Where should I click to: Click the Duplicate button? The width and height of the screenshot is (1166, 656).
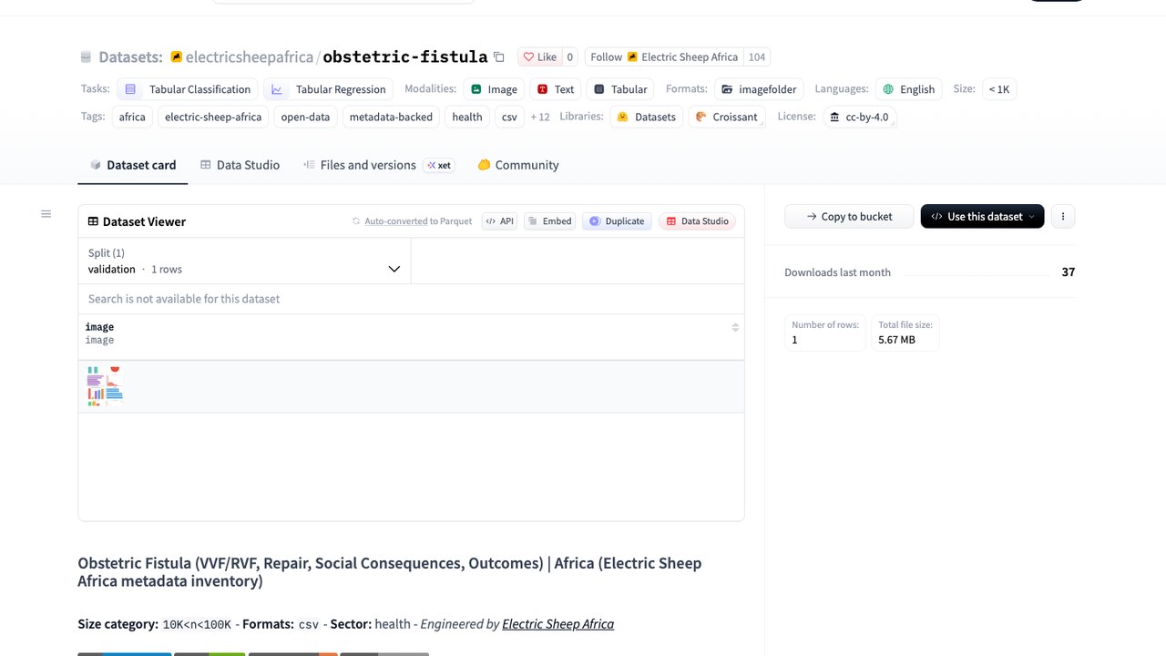[617, 221]
